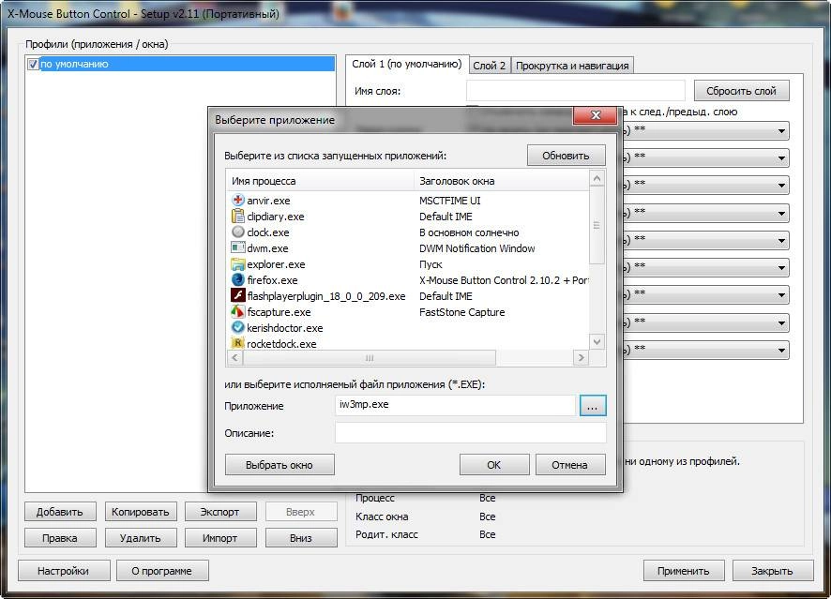Select the 'Пуск' window title entry
The width and height of the screenshot is (831, 599).
(431, 264)
